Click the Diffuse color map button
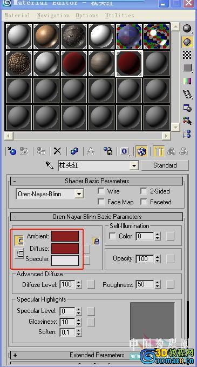Screen dimensions: 197x367 point(87,249)
